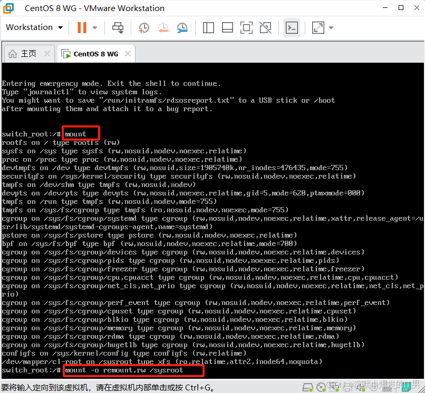Revert the VM to its previous snapshot
This screenshot has height=393, width=425.
point(163,27)
